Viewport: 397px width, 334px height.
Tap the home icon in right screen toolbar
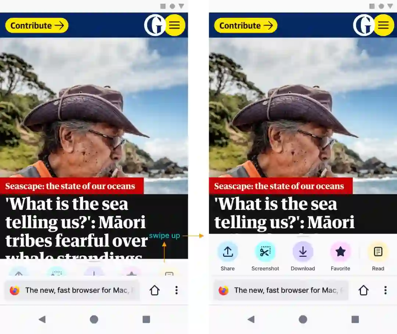coord(363,290)
